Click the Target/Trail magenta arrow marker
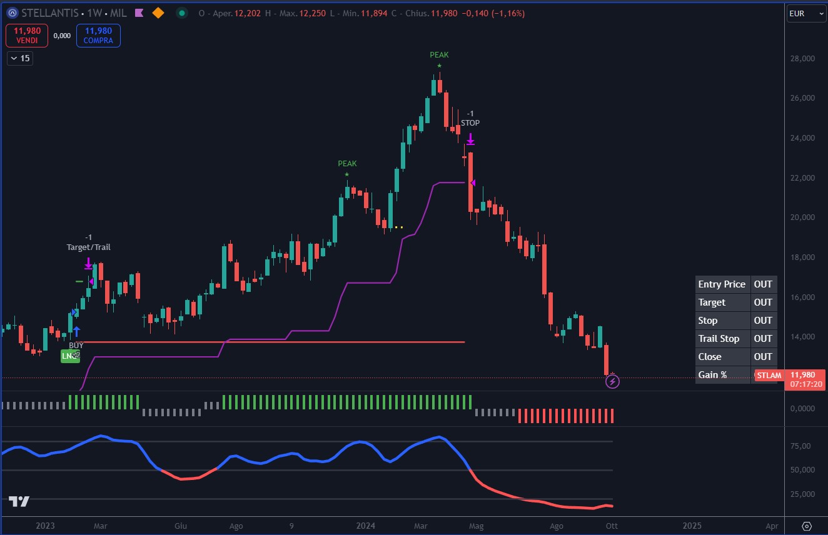Image resolution: width=828 pixels, height=535 pixels. click(x=89, y=263)
